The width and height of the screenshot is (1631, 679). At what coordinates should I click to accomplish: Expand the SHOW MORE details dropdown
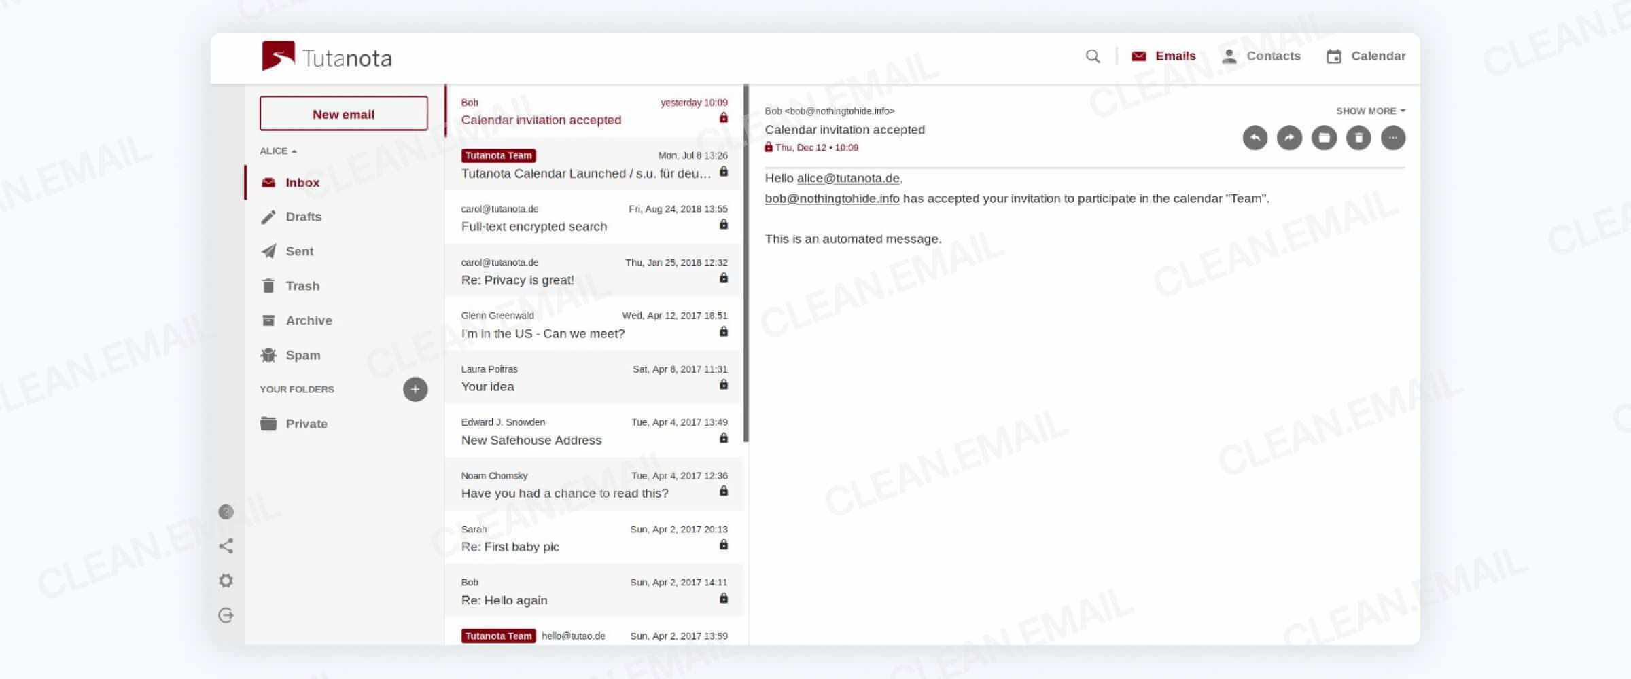pos(1369,110)
